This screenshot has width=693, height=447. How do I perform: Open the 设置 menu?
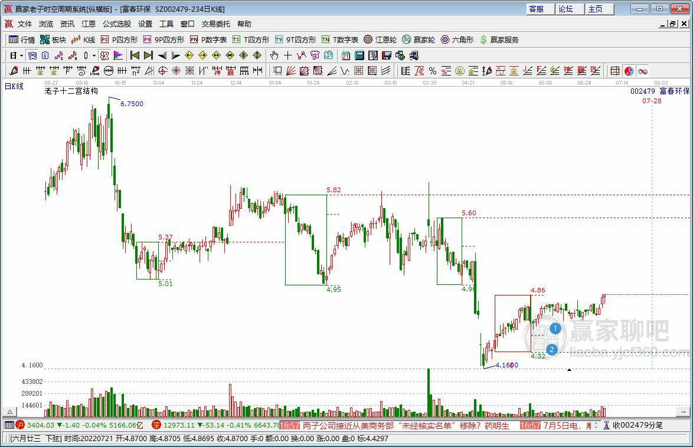pyautogui.click(x=145, y=24)
